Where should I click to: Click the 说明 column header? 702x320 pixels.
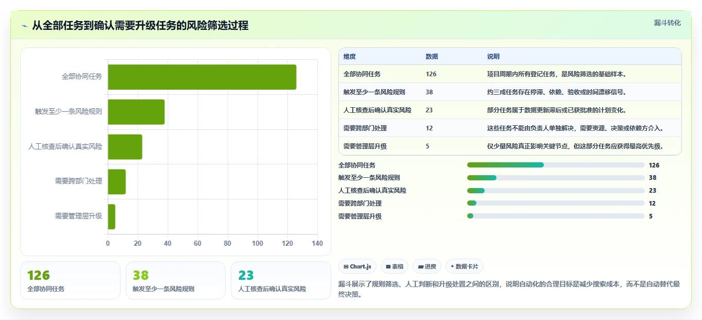[x=493, y=57]
